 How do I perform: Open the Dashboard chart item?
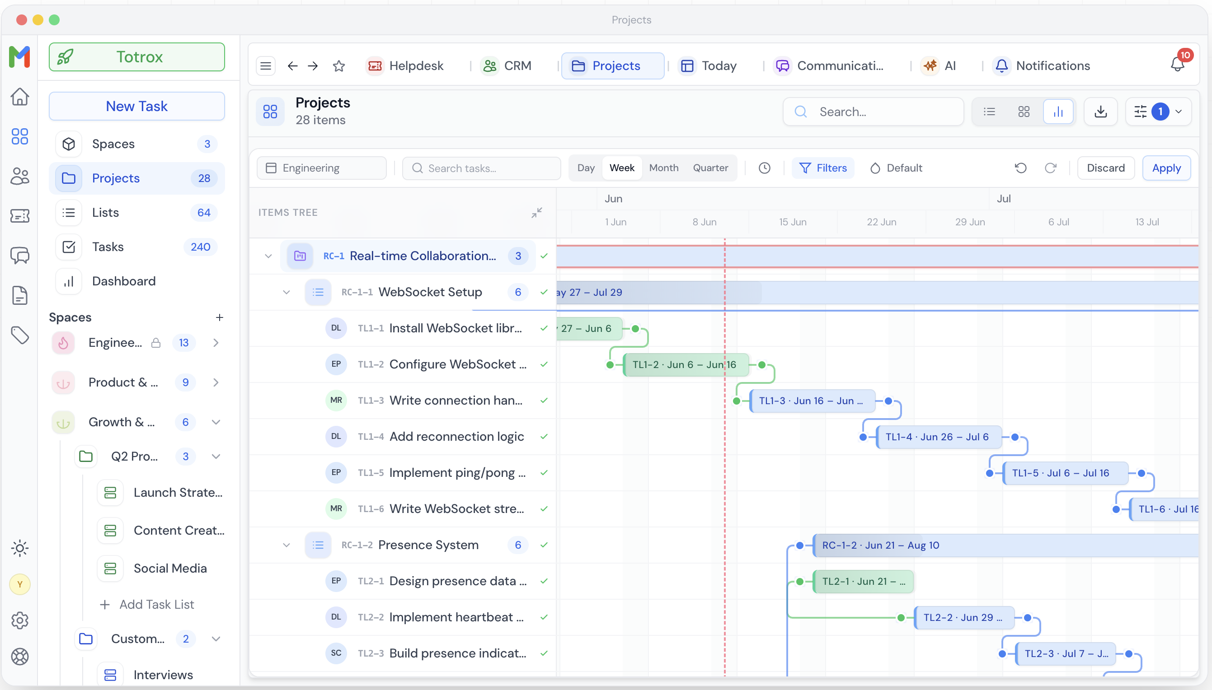136,281
